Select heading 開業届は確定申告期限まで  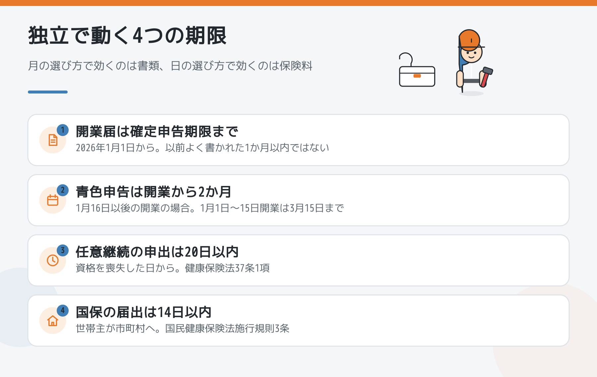tap(157, 132)
